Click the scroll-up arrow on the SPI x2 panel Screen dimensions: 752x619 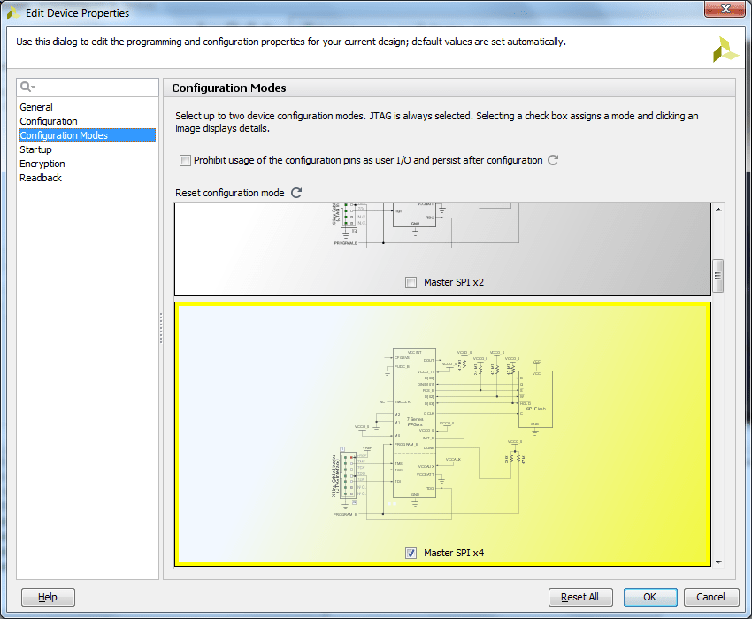pyautogui.click(x=717, y=210)
